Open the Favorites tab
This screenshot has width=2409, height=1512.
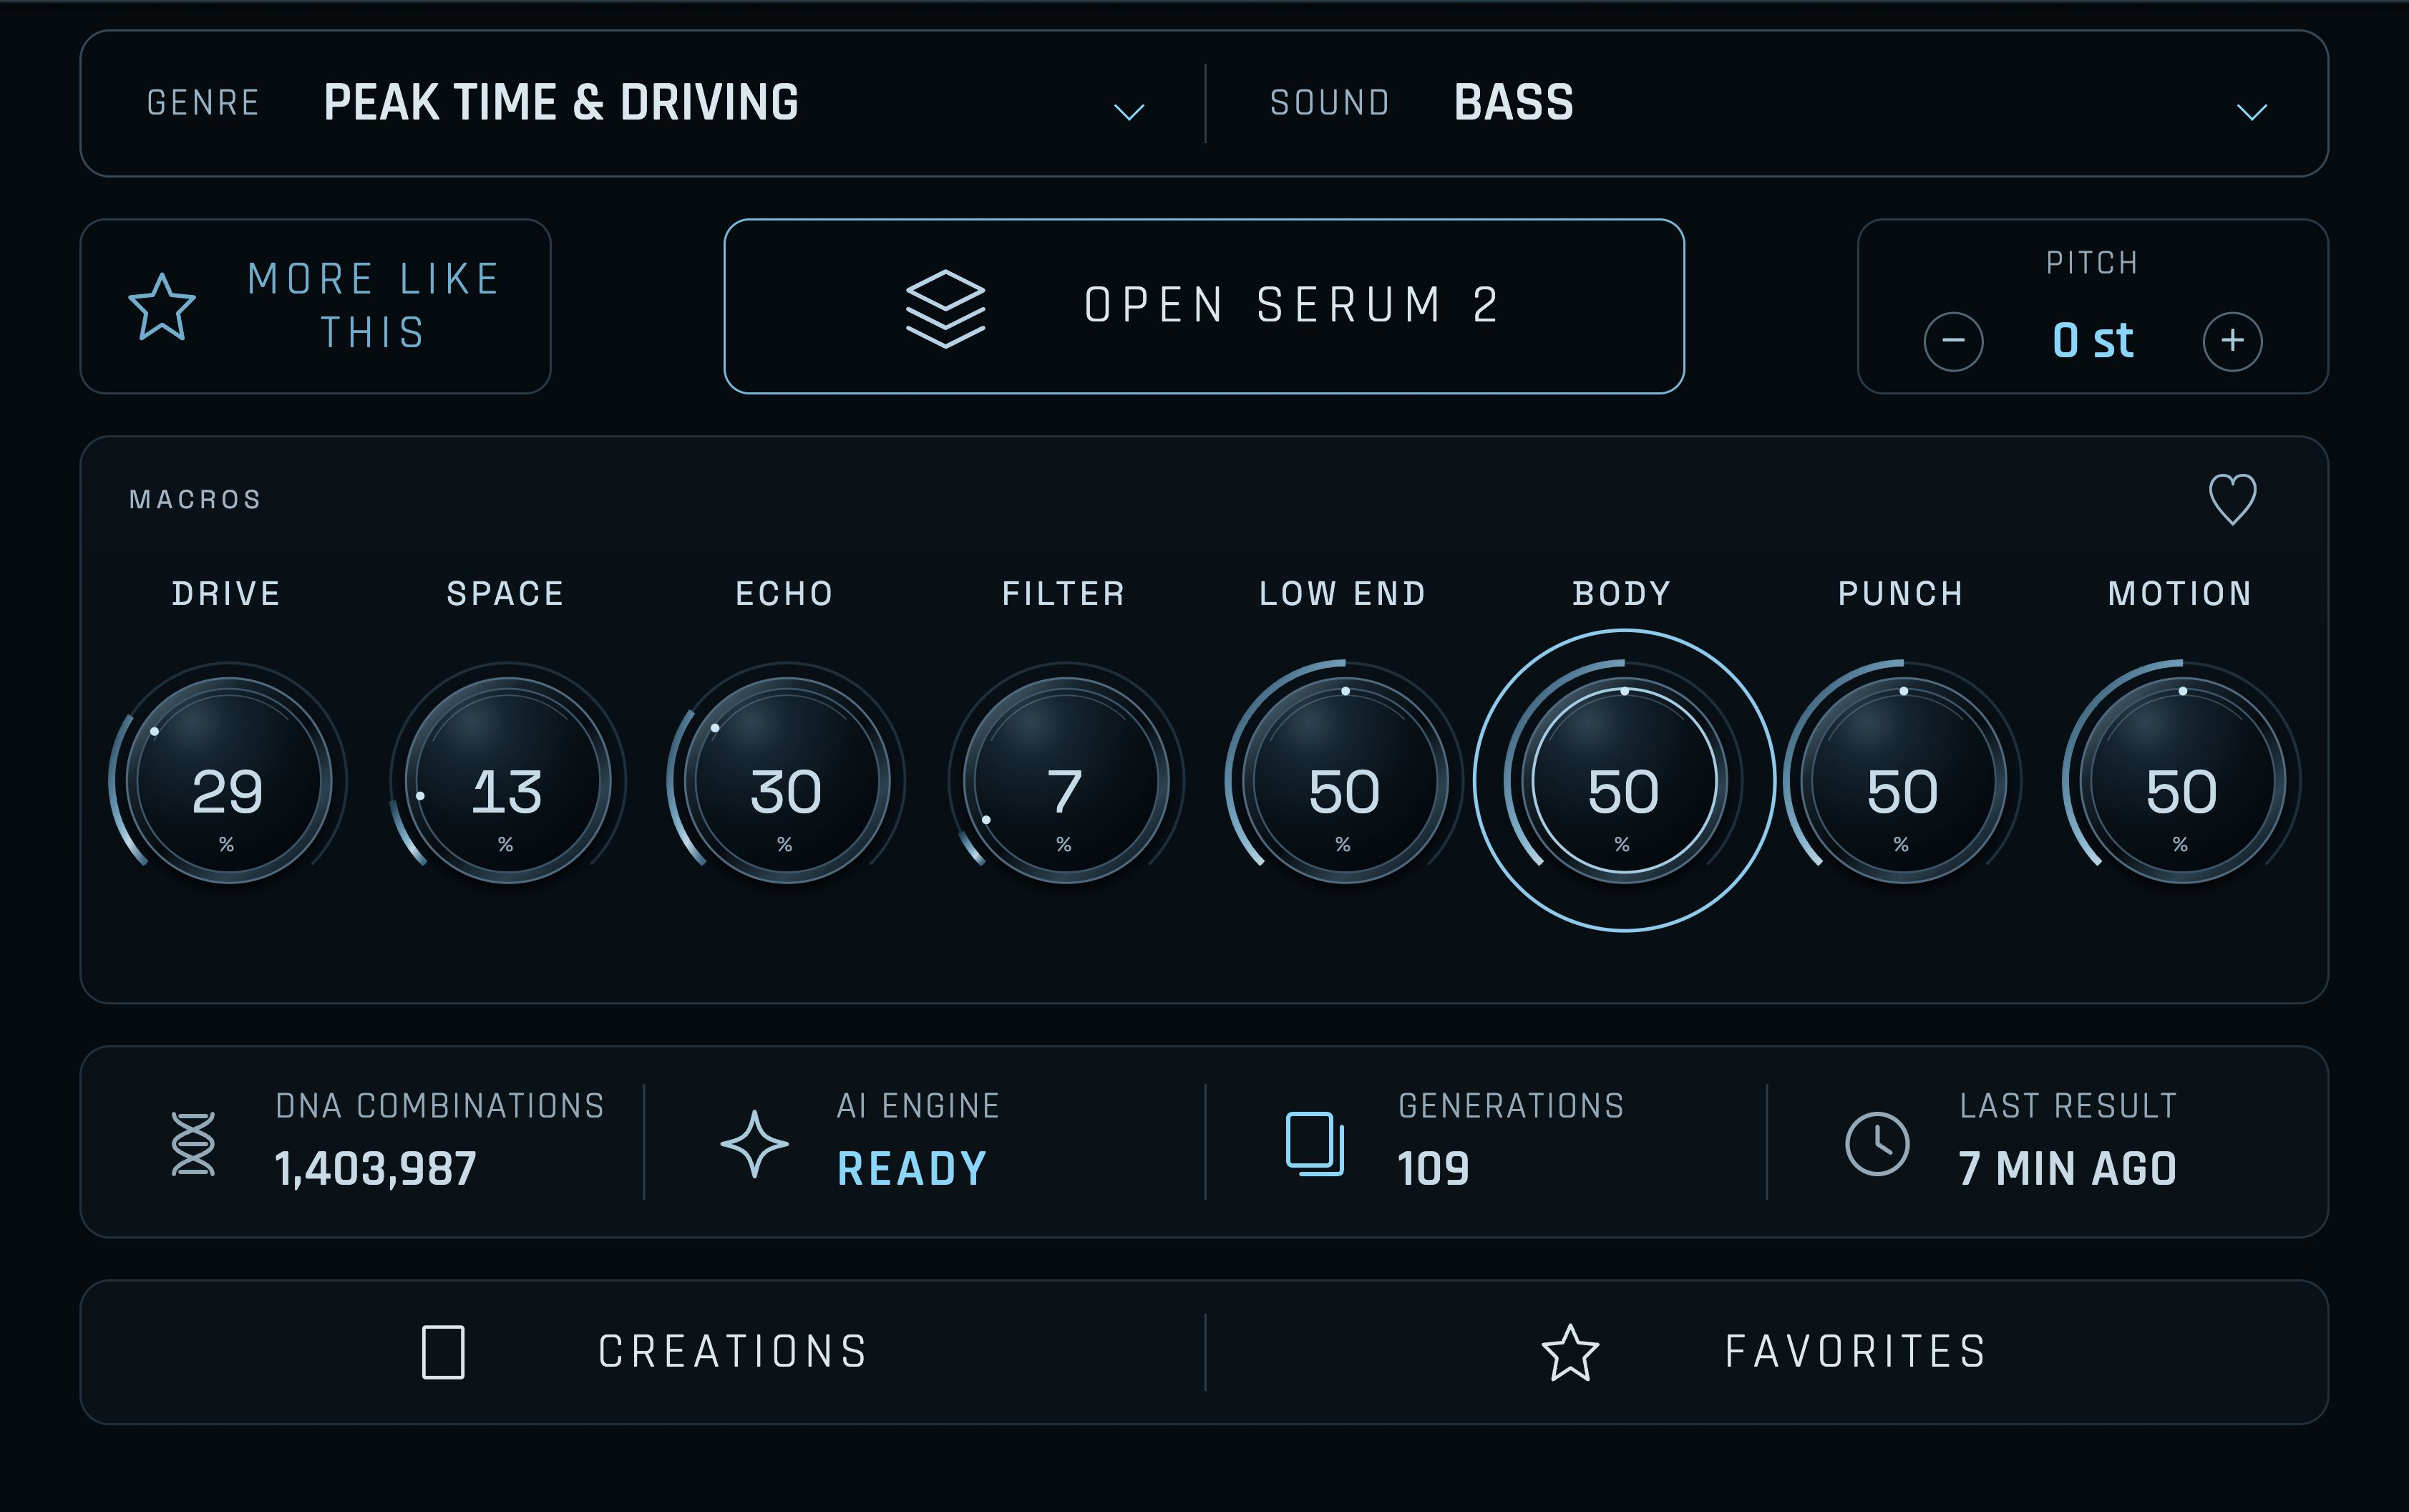point(1767,1352)
